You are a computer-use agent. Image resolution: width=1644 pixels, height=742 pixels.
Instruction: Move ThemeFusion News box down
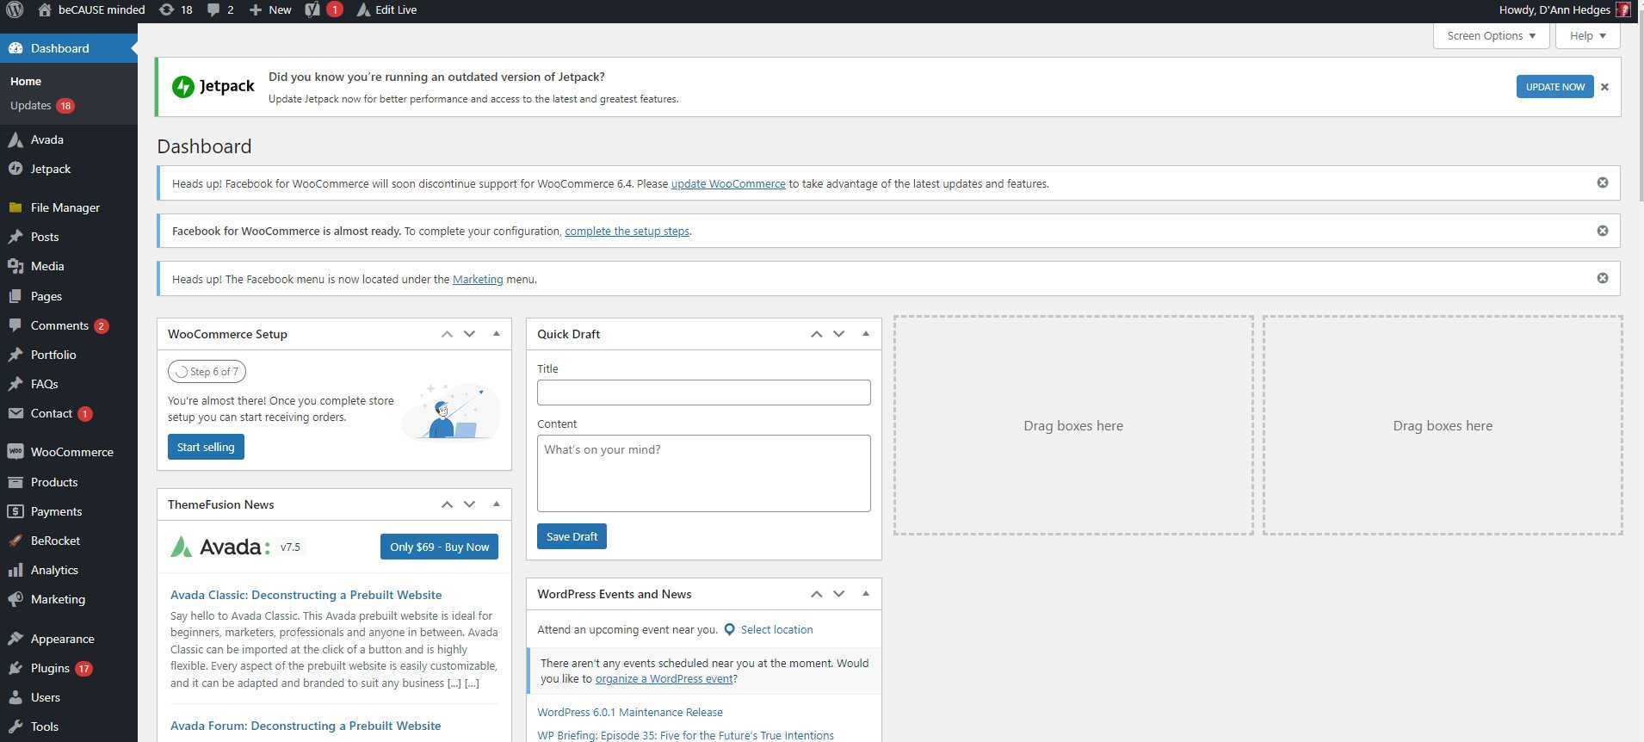pyautogui.click(x=469, y=504)
